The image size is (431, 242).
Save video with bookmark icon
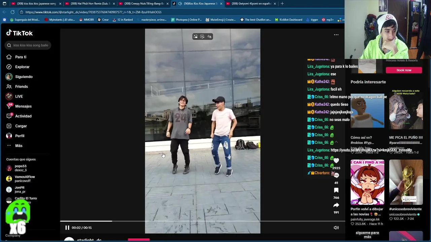(x=336, y=190)
